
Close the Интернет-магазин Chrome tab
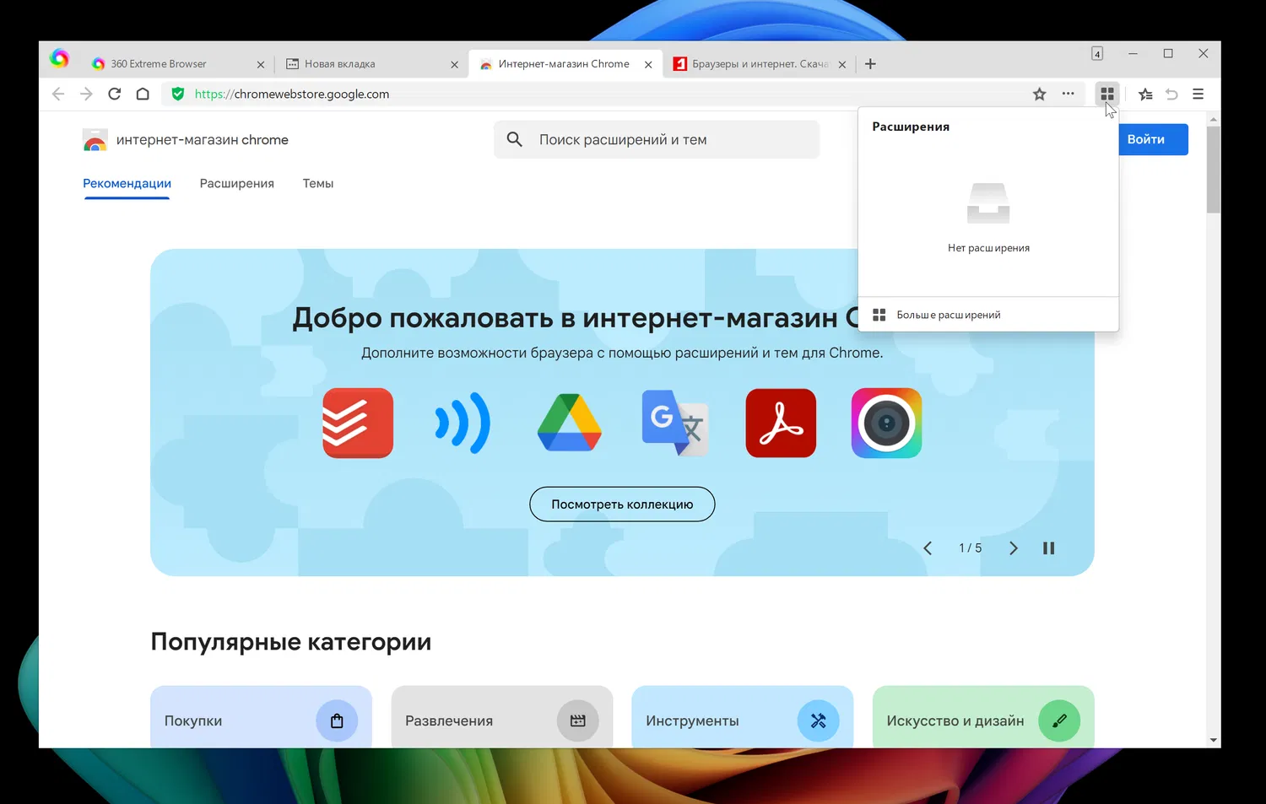pos(648,64)
